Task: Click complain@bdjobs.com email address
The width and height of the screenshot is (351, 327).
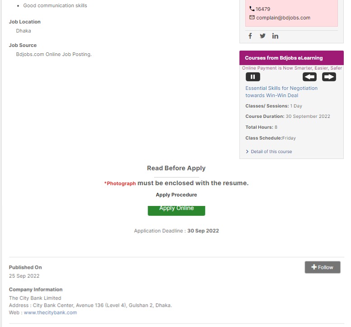Action: 283,18
